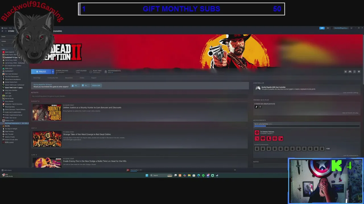Open the Strange Tales of the West thumbnail
The height and width of the screenshot is (204, 364).
[47, 139]
